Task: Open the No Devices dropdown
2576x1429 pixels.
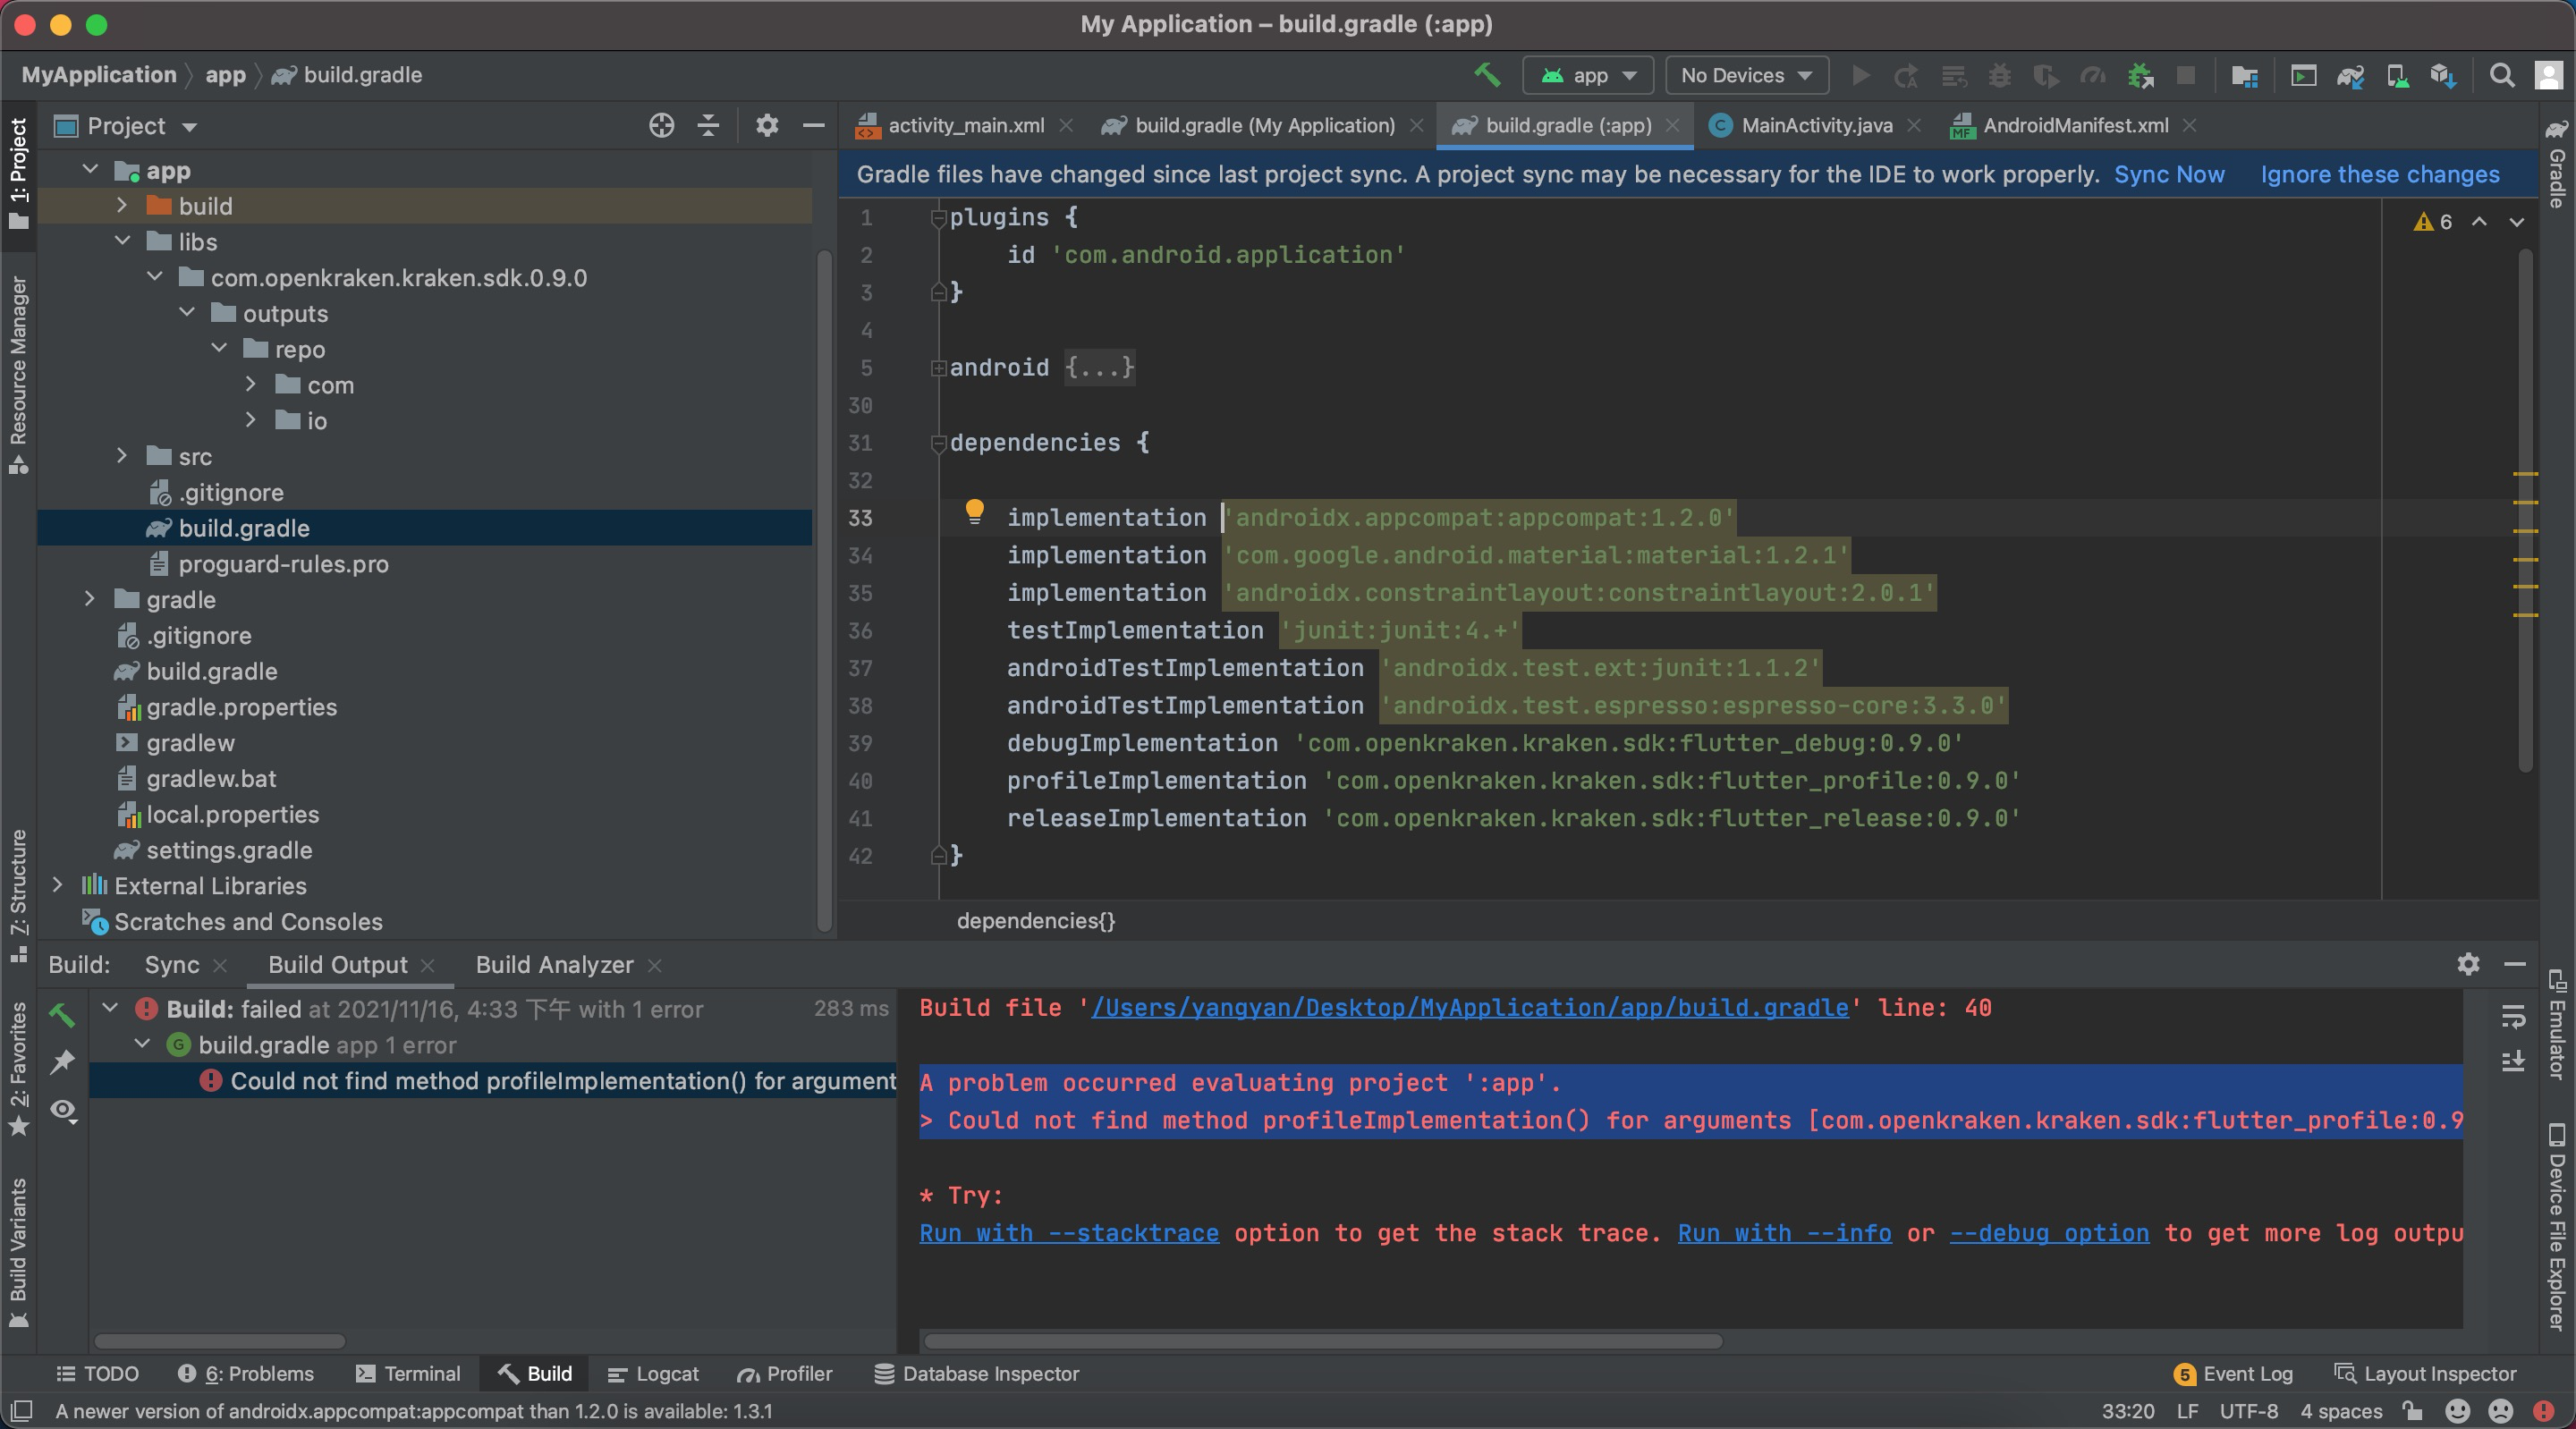Action: pyautogui.click(x=1746, y=75)
